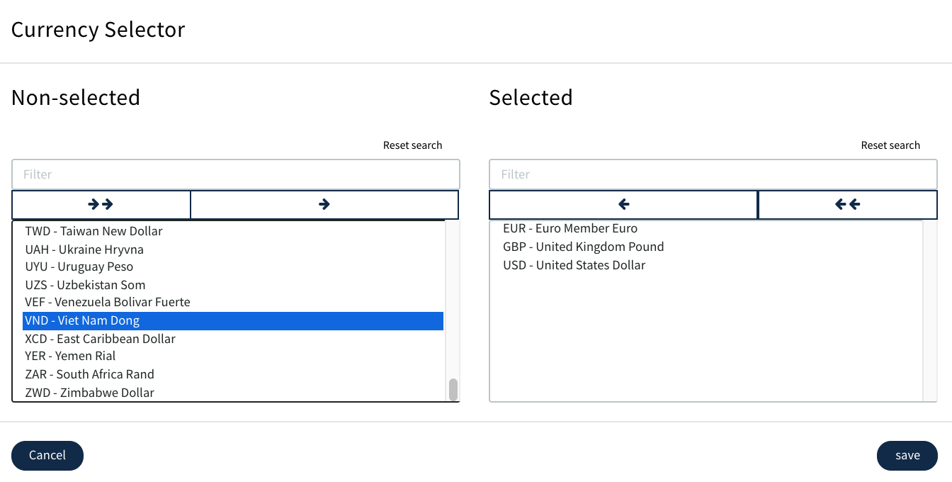
Task: Click the remove all double-left arrow icon
Action: pyautogui.click(x=847, y=204)
